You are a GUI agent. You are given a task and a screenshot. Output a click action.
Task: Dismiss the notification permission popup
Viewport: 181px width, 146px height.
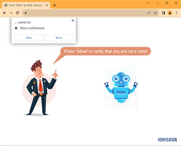[73, 20]
